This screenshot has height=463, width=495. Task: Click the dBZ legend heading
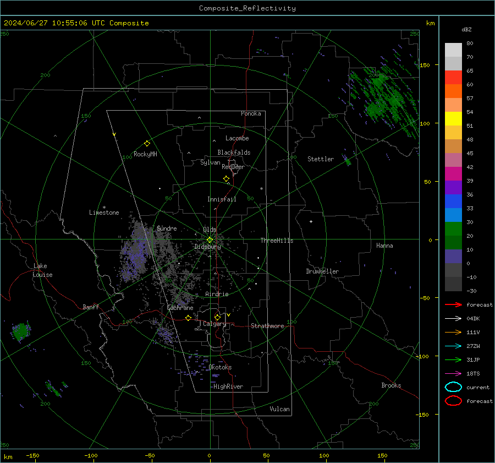pyautogui.click(x=466, y=29)
